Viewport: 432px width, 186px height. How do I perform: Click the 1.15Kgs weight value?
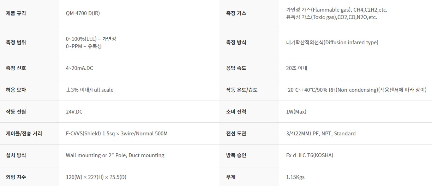click(295, 177)
